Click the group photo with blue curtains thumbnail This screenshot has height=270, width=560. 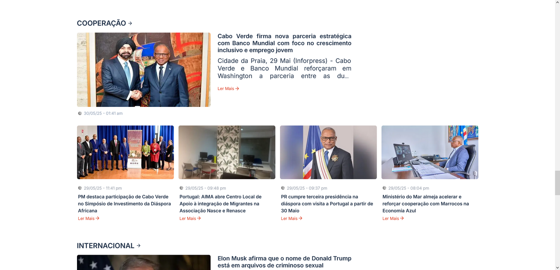coord(125,152)
